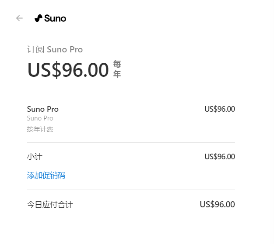The height and width of the screenshot is (244, 274).
Task: Click the subtotal US$96.00 amount
Action: tap(219, 157)
